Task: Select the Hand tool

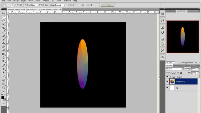Action: tap(3, 88)
